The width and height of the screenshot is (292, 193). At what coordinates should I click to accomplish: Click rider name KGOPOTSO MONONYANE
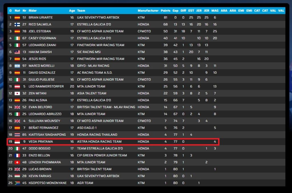coord(48,183)
